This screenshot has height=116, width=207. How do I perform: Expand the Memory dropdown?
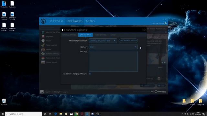coord(113,47)
